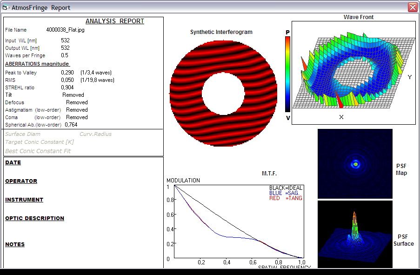This screenshot has height=275, width=420.
Task: Click the M.T.F. chart title
Action: 269,174
